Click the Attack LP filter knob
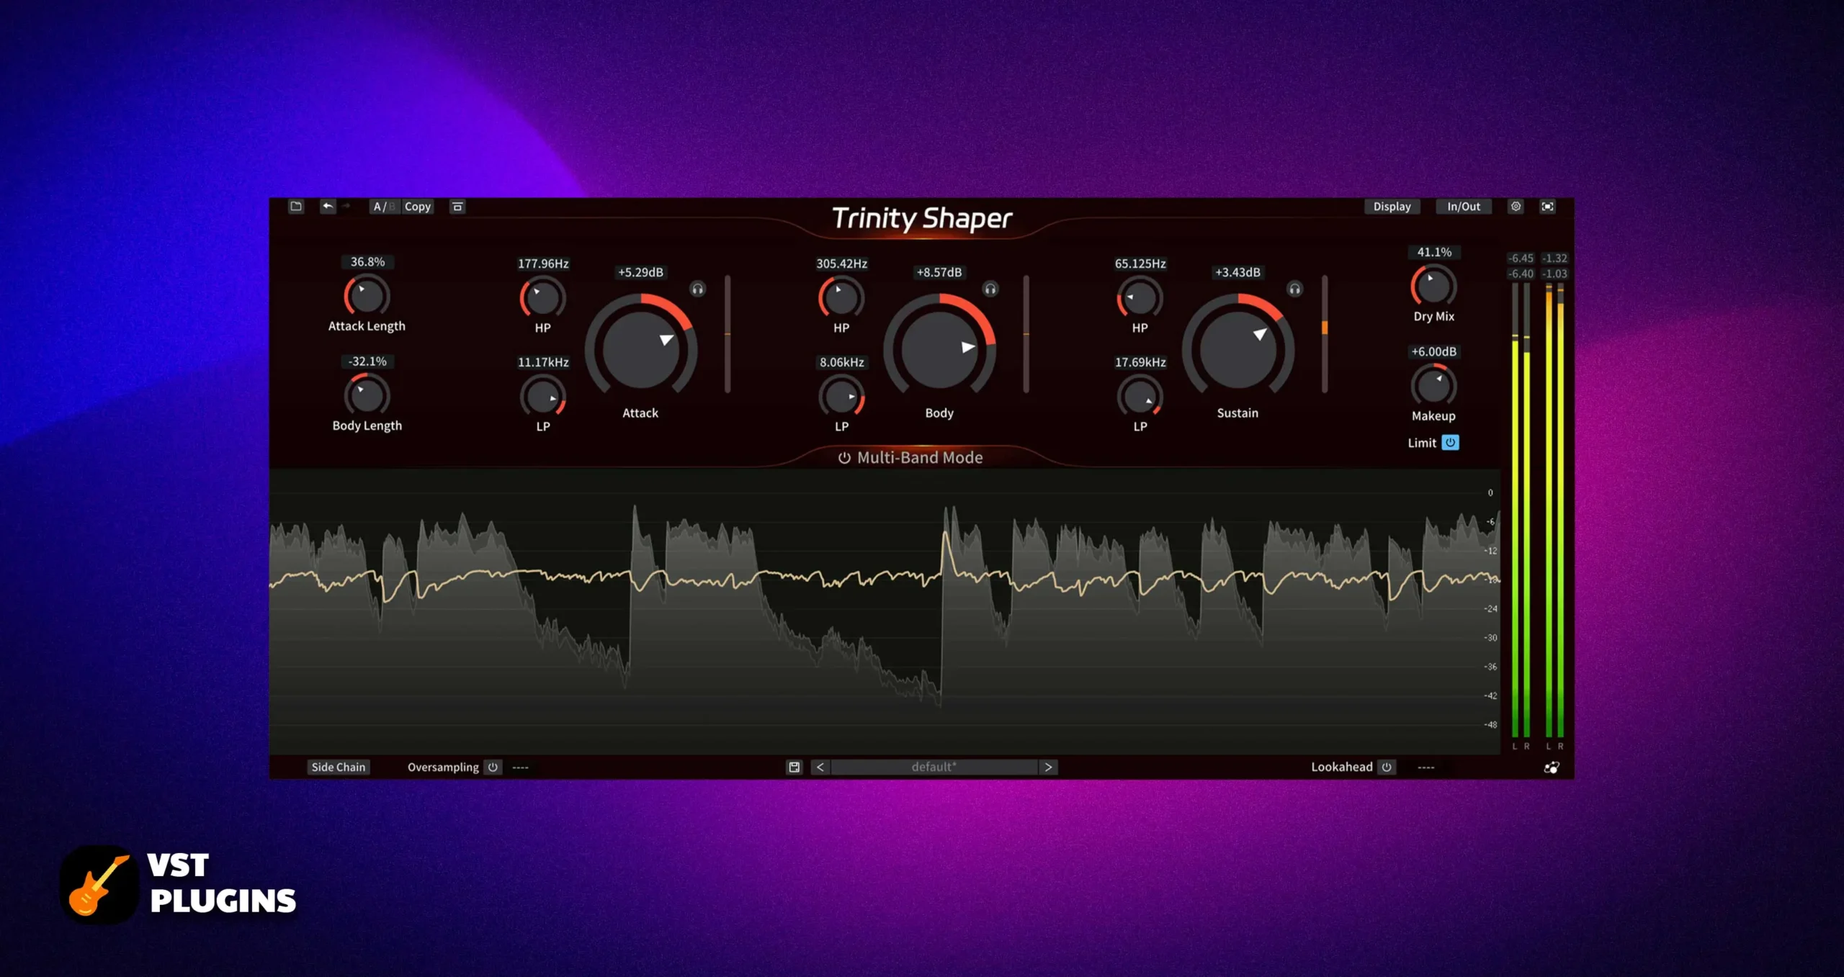 (x=542, y=397)
